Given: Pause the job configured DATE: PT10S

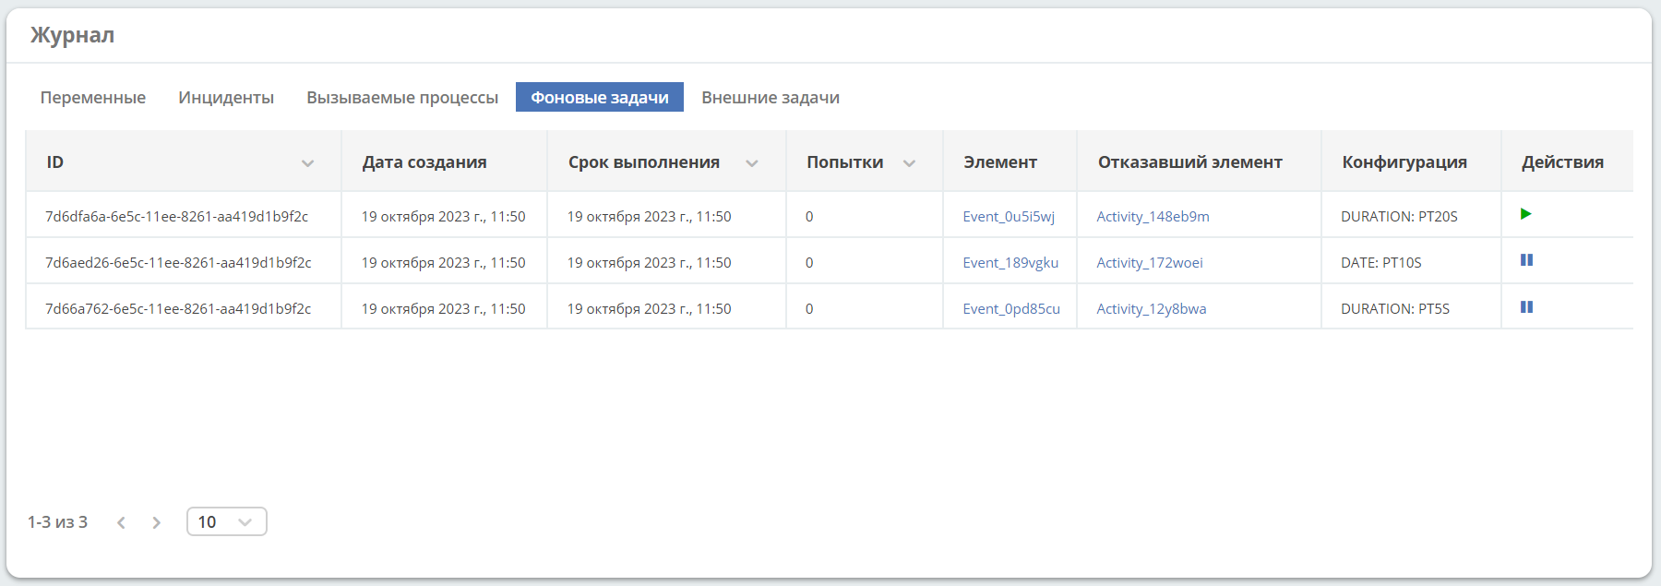Looking at the screenshot, I should (x=1526, y=260).
